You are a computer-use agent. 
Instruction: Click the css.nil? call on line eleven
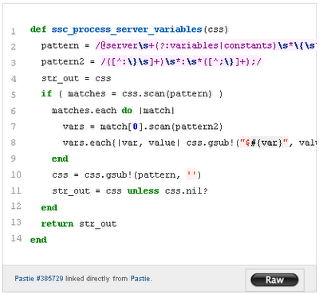click(187, 191)
